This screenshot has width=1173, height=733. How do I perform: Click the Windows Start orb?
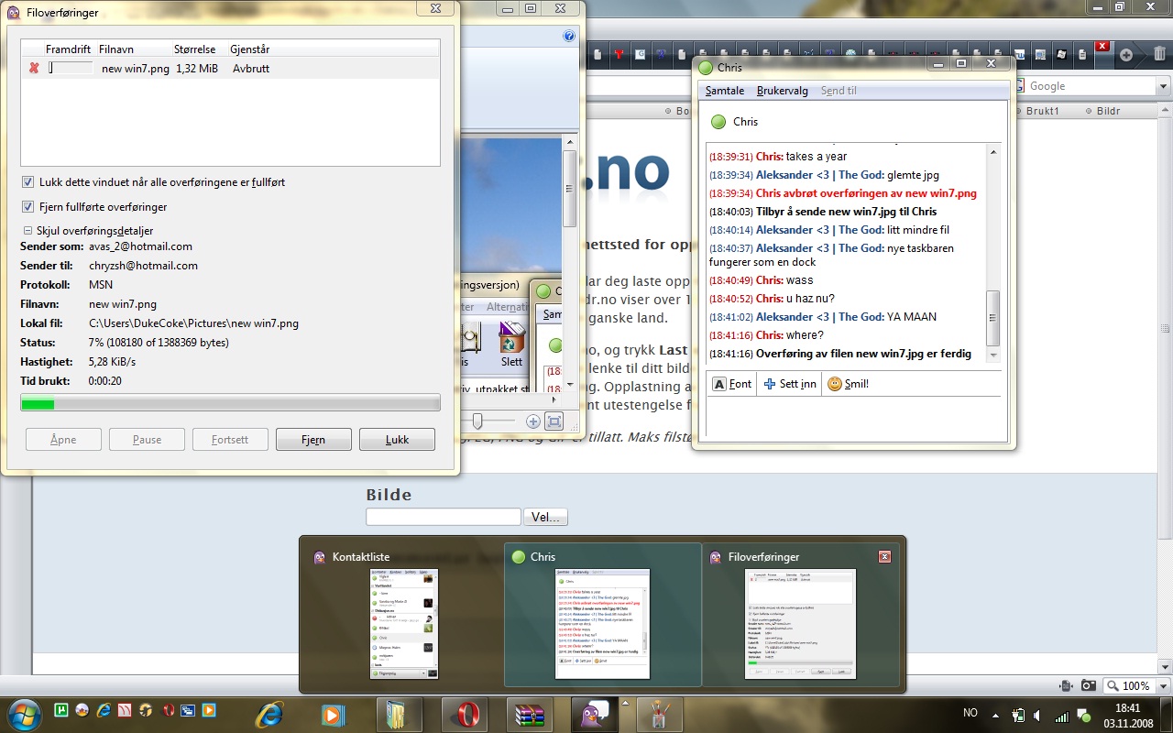coord(24,714)
